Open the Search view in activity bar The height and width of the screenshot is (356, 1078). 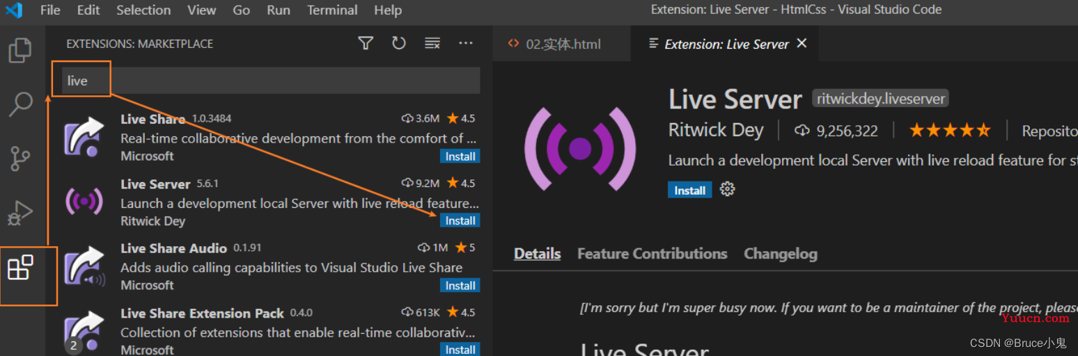20,104
